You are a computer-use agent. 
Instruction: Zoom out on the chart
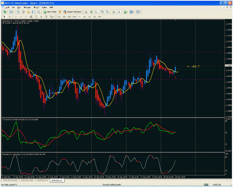point(107,12)
